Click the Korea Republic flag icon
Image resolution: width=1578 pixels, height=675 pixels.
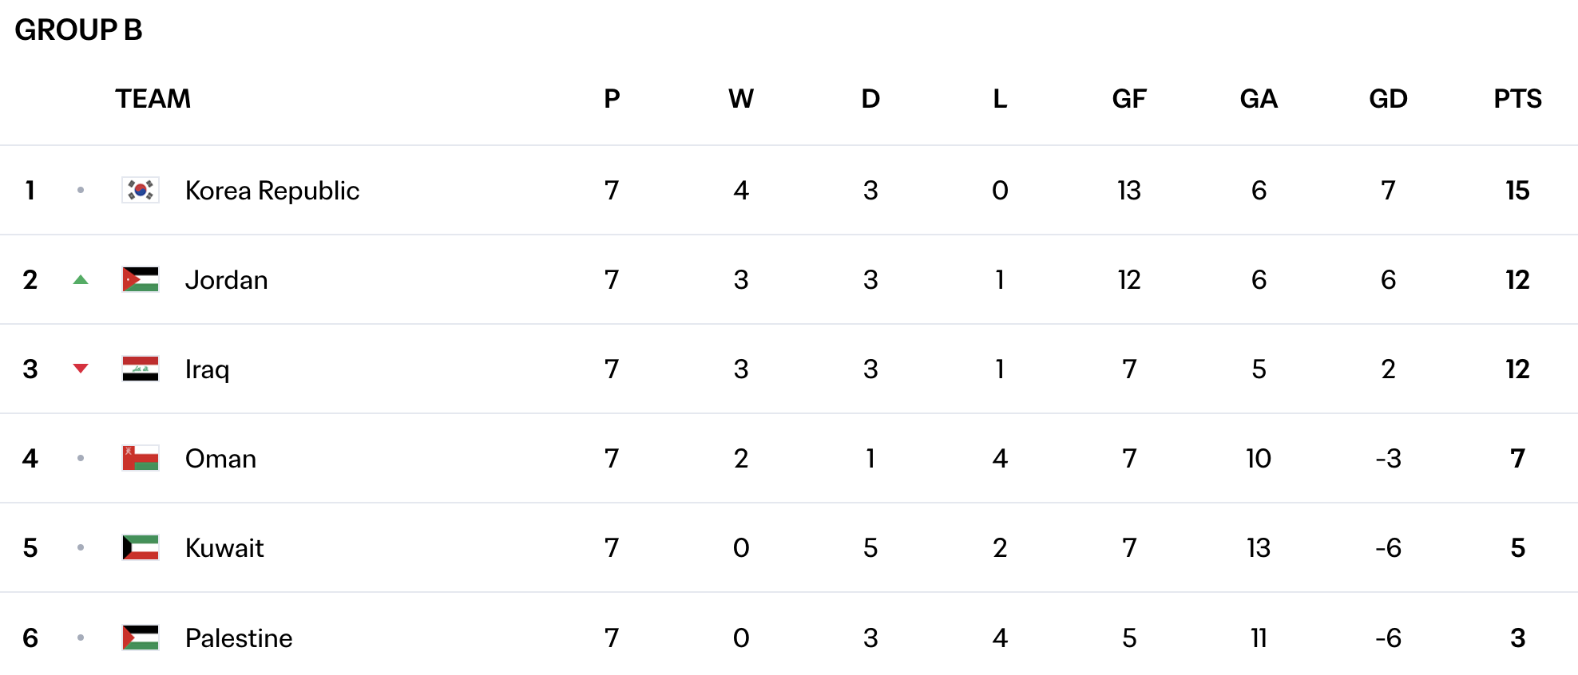(x=141, y=190)
